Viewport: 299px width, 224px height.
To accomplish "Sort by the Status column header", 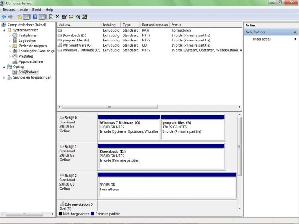I will pos(206,25).
